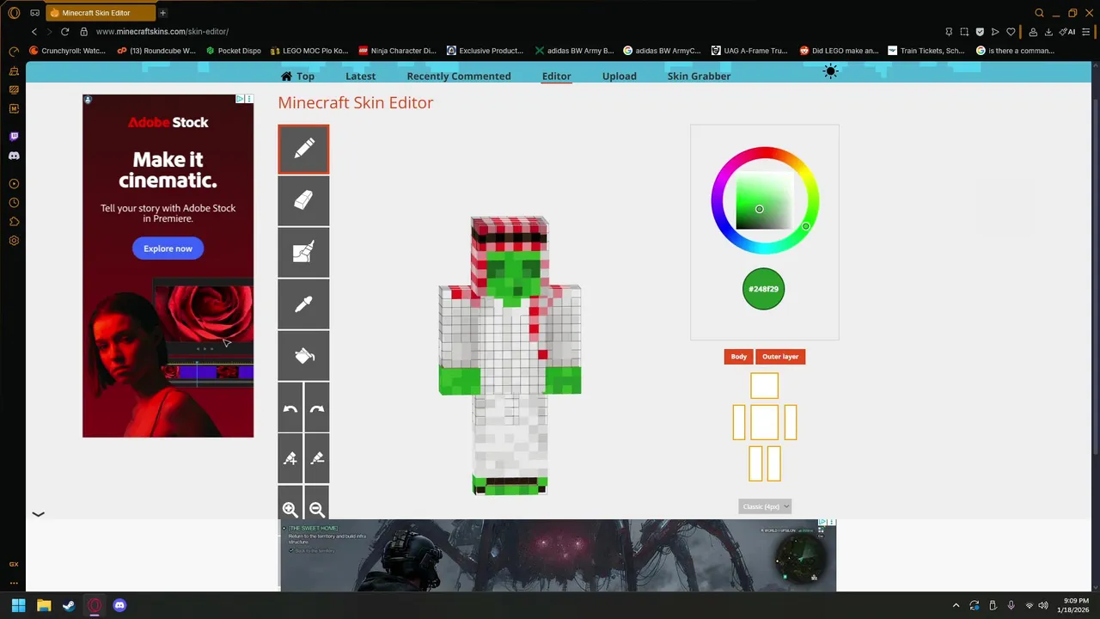This screenshot has height=619, width=1100.
Task: Select the Paint Bucket fill tool
Action: click(303, 356)
